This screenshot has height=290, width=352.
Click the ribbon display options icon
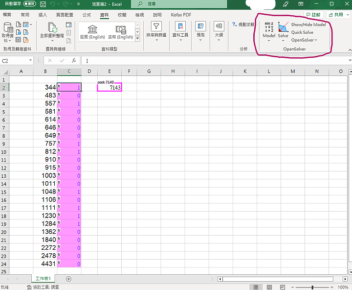(x=301, y=4)
